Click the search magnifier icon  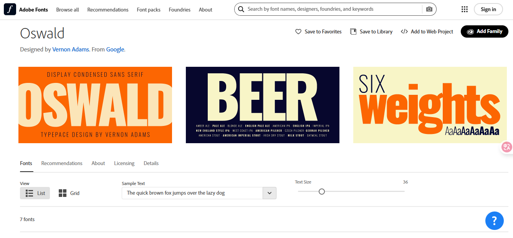tap(241, 9)
